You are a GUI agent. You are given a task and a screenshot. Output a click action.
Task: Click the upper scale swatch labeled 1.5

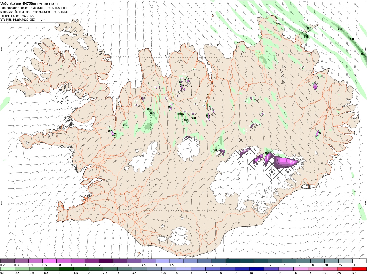click(92, 261)
